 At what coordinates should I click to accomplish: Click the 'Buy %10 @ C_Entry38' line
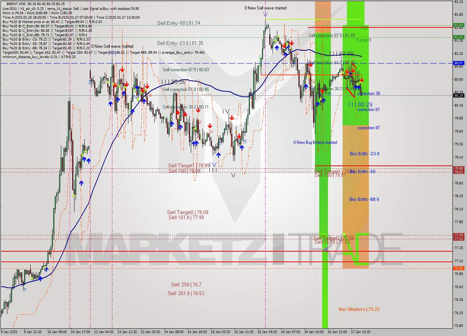click(x=47, y=26)
